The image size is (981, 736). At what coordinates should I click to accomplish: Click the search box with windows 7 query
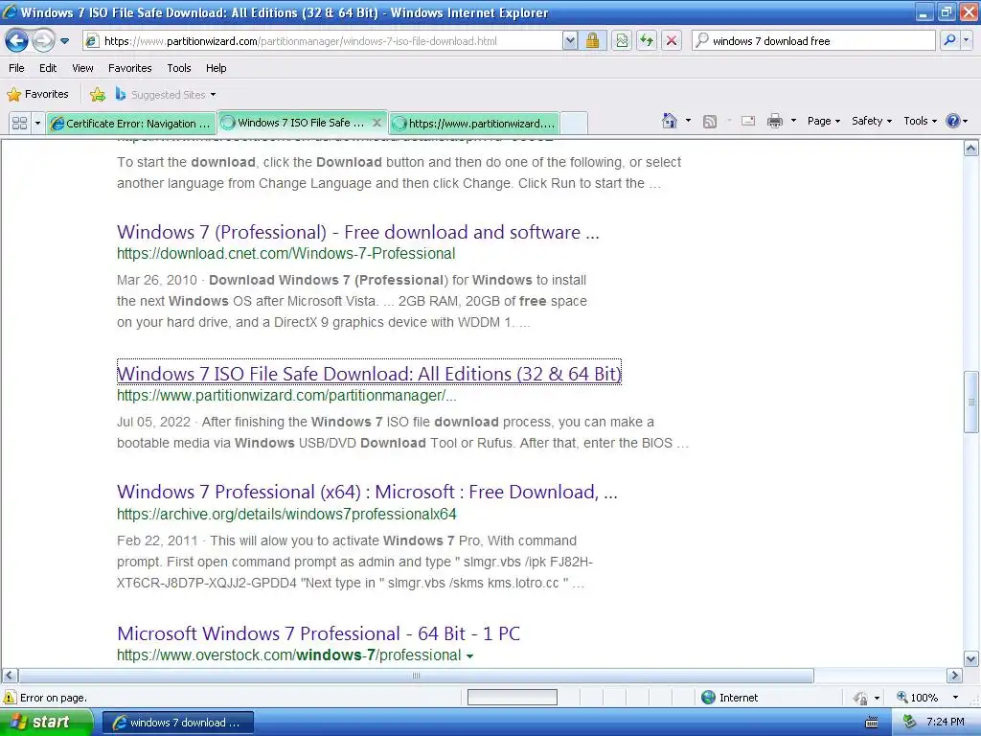coord(813,41)
